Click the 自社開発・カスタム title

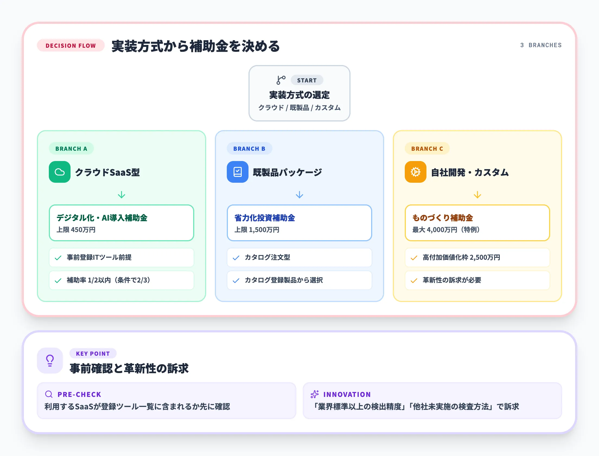[x=470, y=172]
